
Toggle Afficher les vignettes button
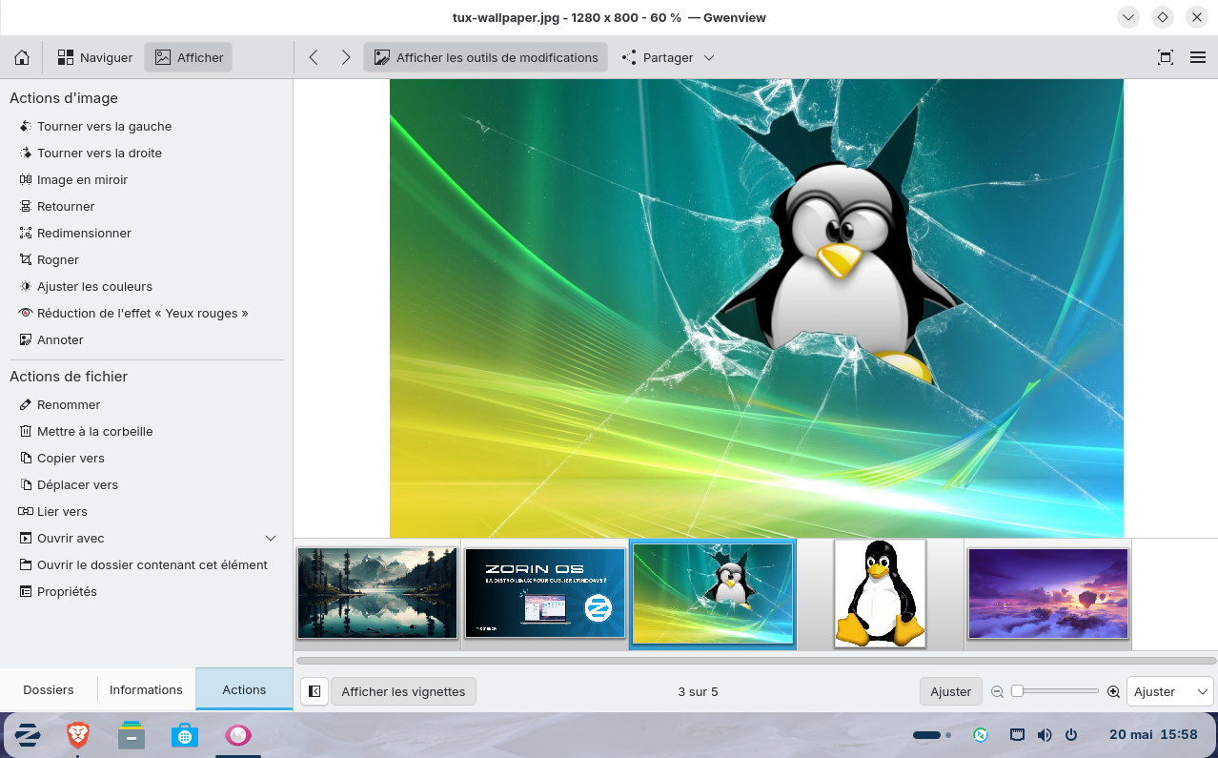pos(403,691)
